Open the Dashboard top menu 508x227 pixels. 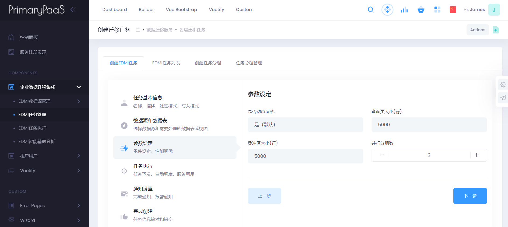(x=115, y=10)
